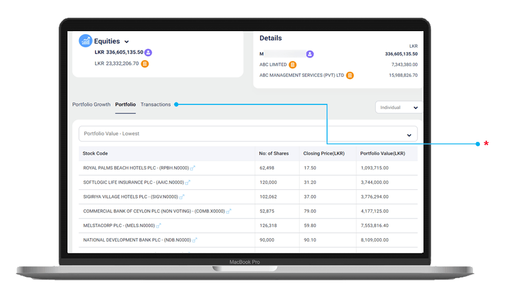Screen dimensions: 507x297
Task: Select NATIONAL DEVELOPMENT BANK PLC row name
Action: coord(137,240)
